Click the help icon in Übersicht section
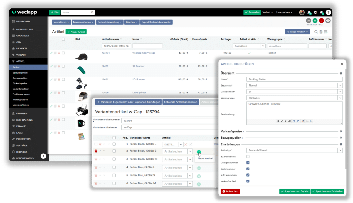 click(341, 73)
